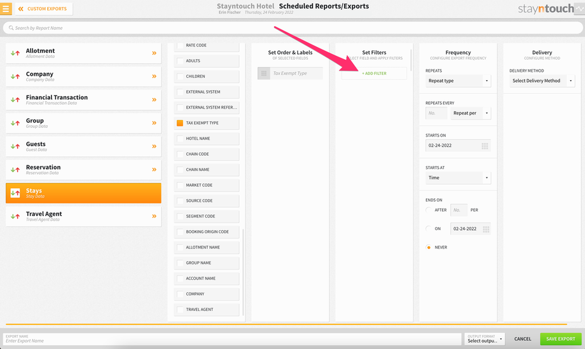This screenshot has height=349, width=585.
Task: Click the Cancel button
Action: point(523,339)
